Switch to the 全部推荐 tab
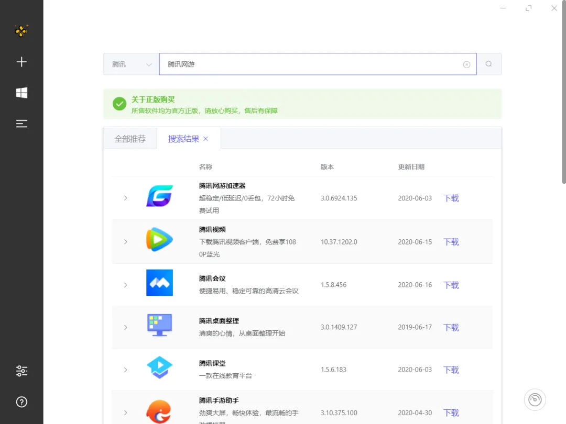Screen dimensions: 566x424 130,139
